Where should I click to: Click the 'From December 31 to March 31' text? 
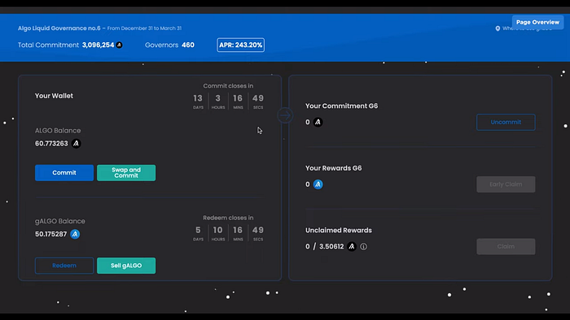(x=144, y=28)
